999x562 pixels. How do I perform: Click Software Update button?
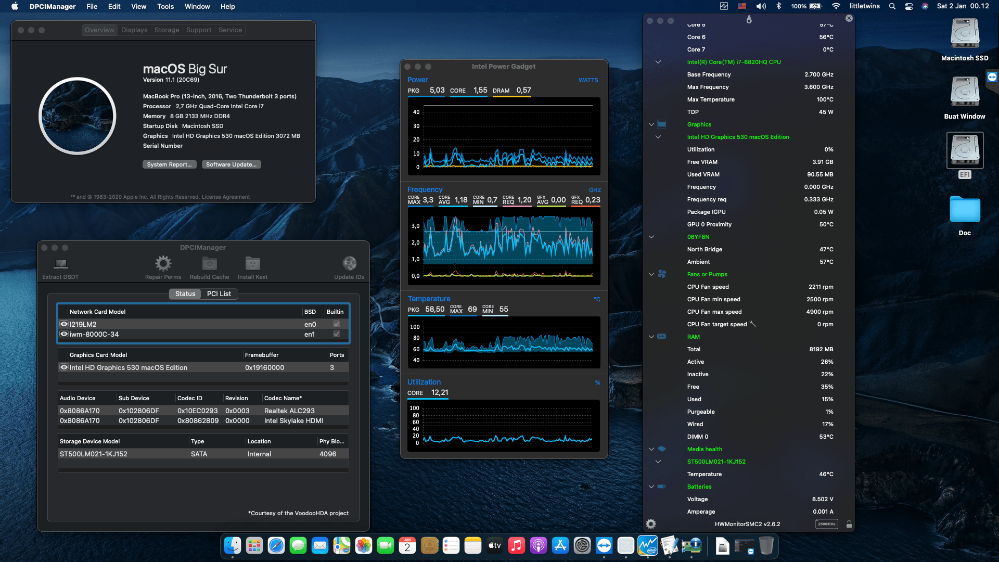click(232, 164)
